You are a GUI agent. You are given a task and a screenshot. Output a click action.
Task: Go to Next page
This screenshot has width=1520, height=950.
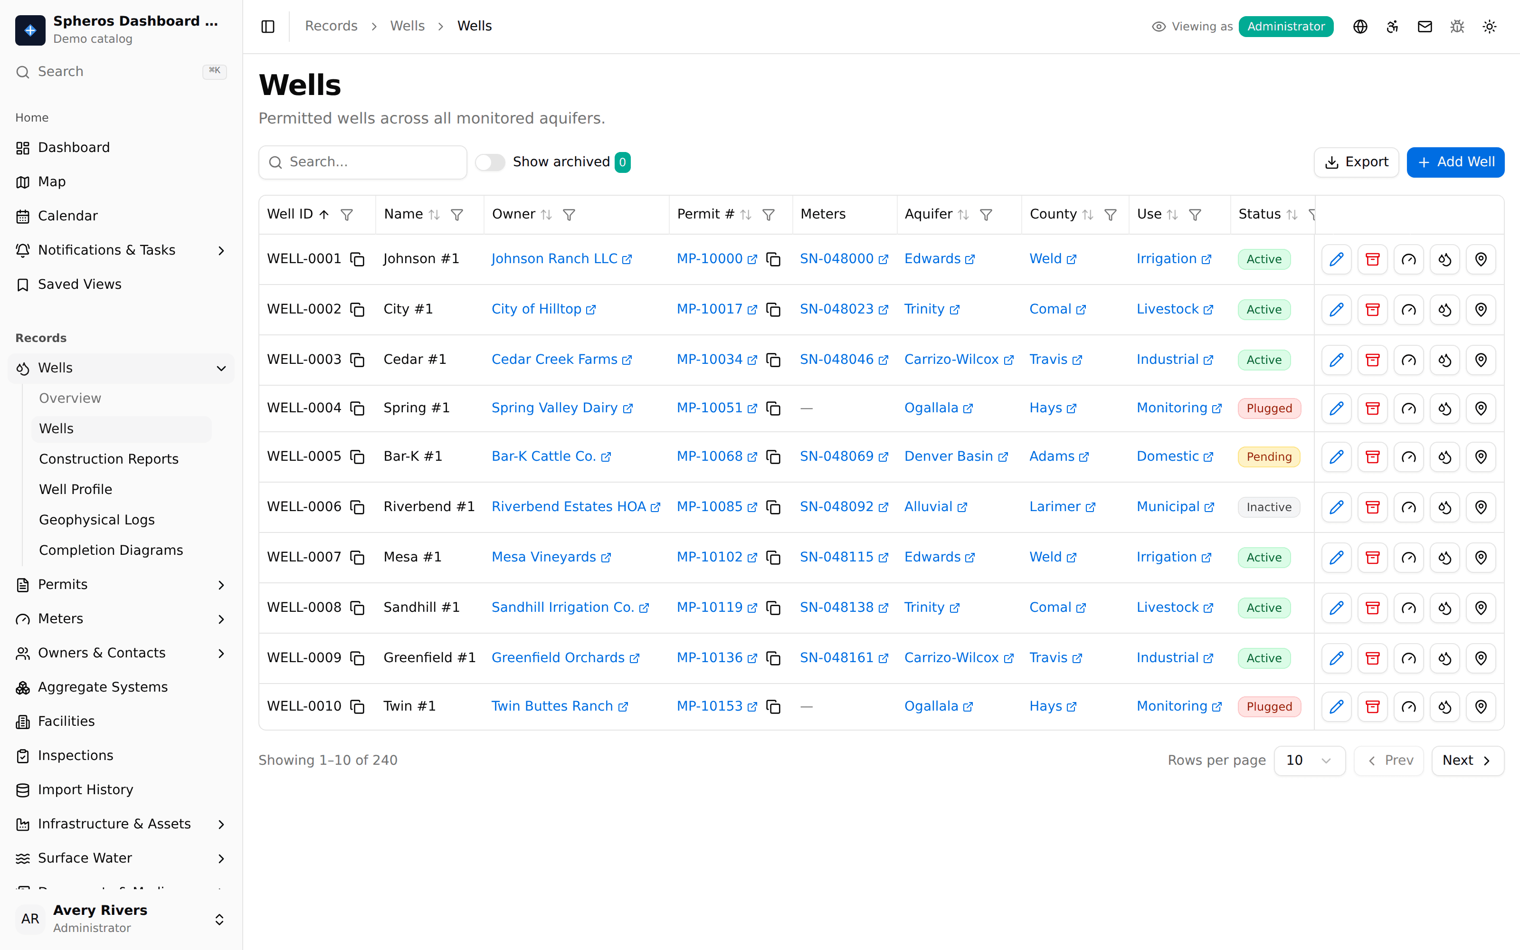(x=1467, y=760)
